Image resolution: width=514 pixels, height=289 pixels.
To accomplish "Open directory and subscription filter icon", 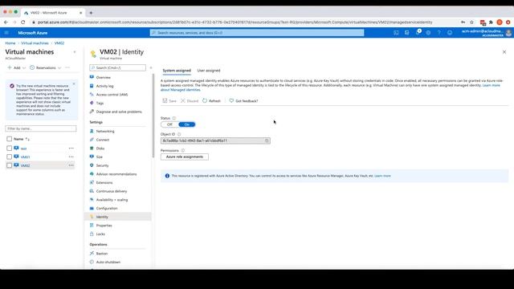I will (407, 33).
